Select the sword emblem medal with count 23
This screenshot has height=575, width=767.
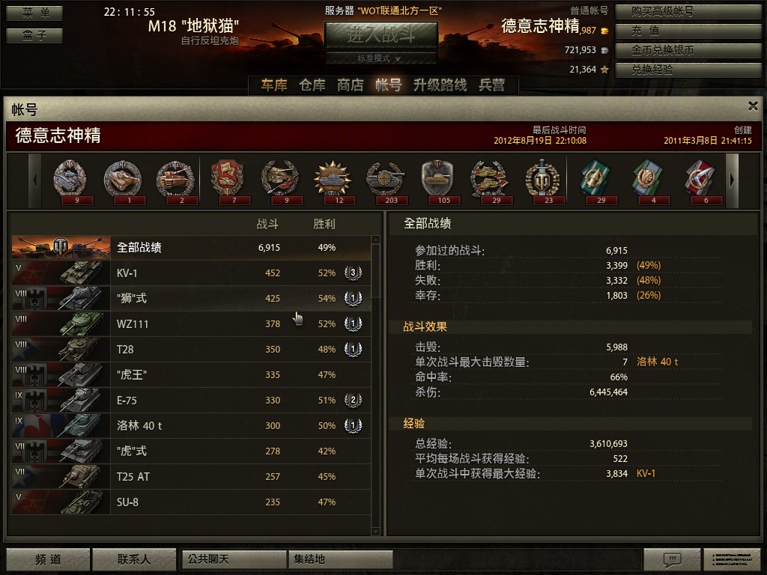tap(542, 180)
